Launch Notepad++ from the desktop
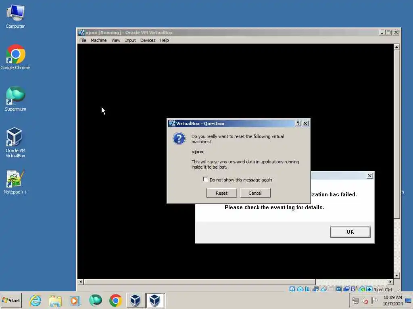Image resolution: width=413 pixels, height=309 pixels. pyautogui.click(x=15, y=182)
